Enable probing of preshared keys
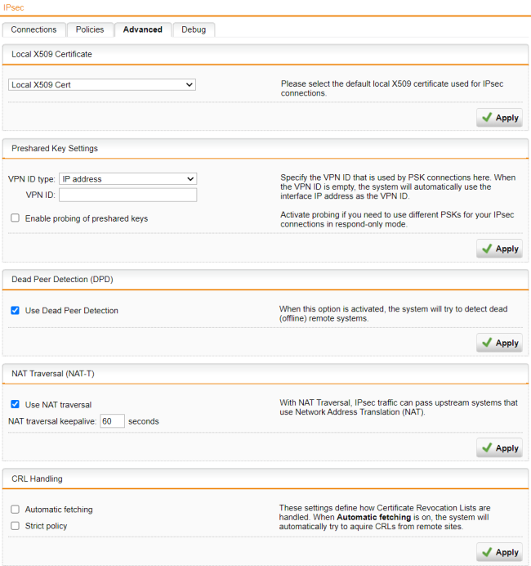531x566 pixels. (x=15, y=218)
